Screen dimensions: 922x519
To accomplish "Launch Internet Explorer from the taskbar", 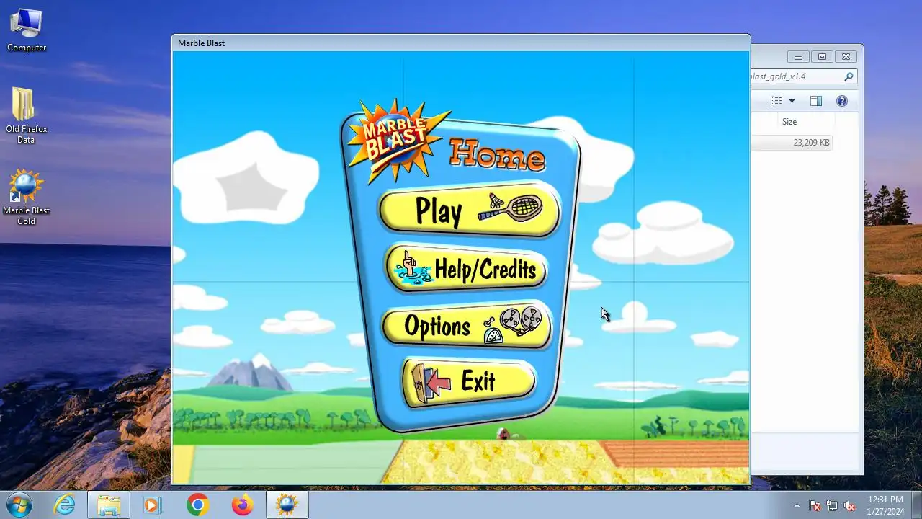I will coord(65,505).
